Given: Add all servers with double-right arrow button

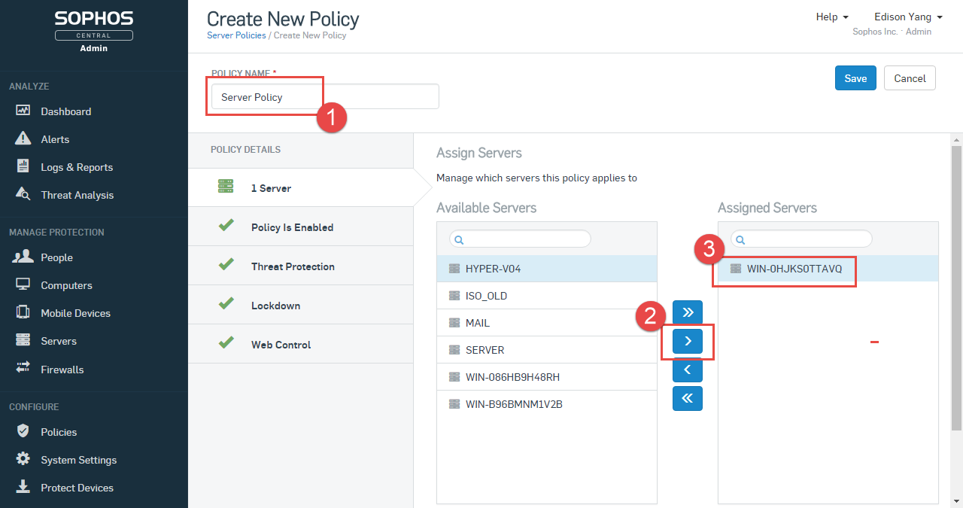Looking at the screenshot, I should pos(688,312).
